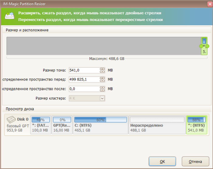Screen dimensions: 213x169
Task: Click the базовый GPT label
Action: [x=18, y=126]
